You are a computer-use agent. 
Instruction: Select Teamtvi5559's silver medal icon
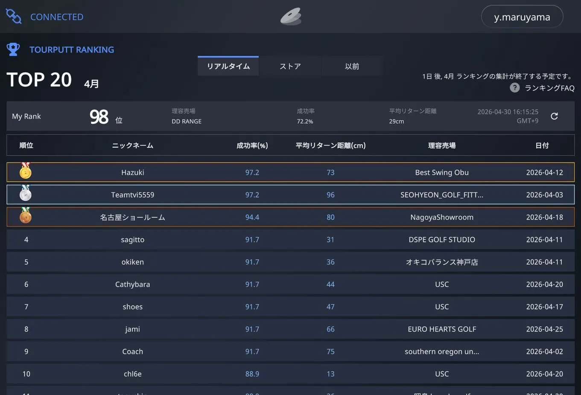25,195
